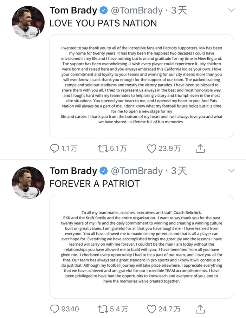Click the FOREVER A PATRIOT tweet text

[95, 183]
